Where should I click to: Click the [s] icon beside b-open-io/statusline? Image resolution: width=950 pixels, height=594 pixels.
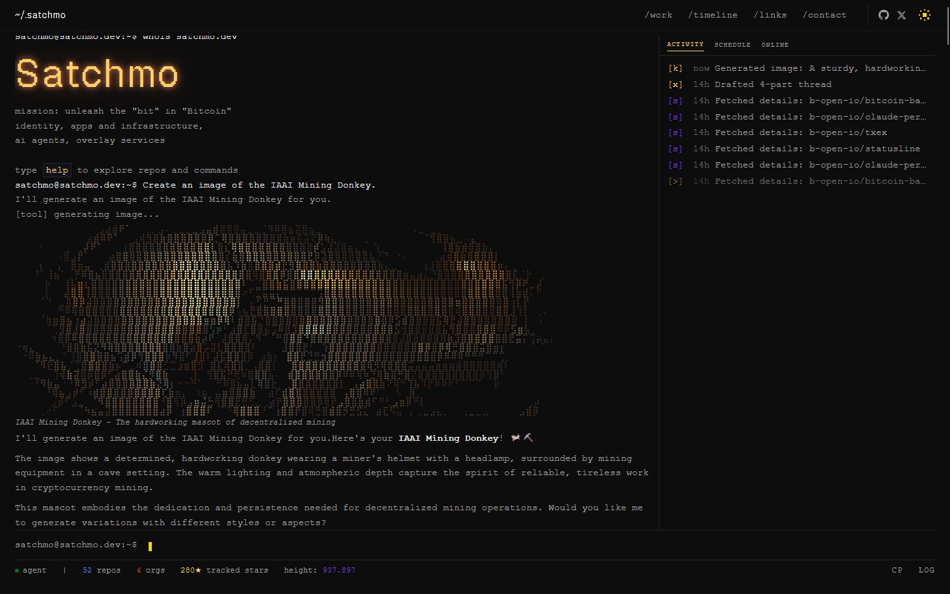[676, 149]
